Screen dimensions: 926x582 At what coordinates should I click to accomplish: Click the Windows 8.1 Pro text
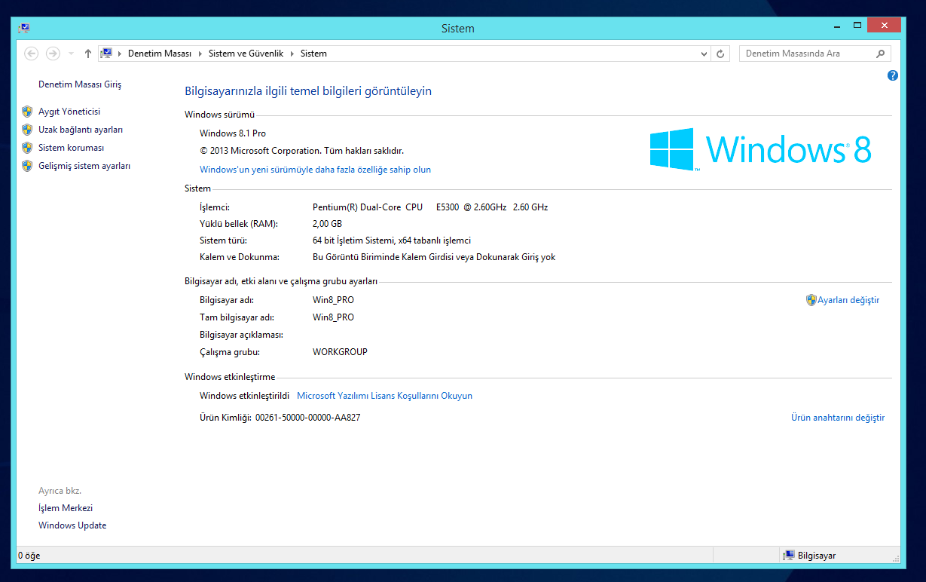[233, 133]
